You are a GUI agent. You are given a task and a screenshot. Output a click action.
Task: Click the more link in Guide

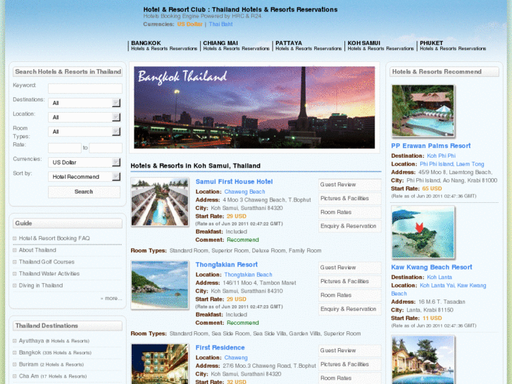pos(111,298)
